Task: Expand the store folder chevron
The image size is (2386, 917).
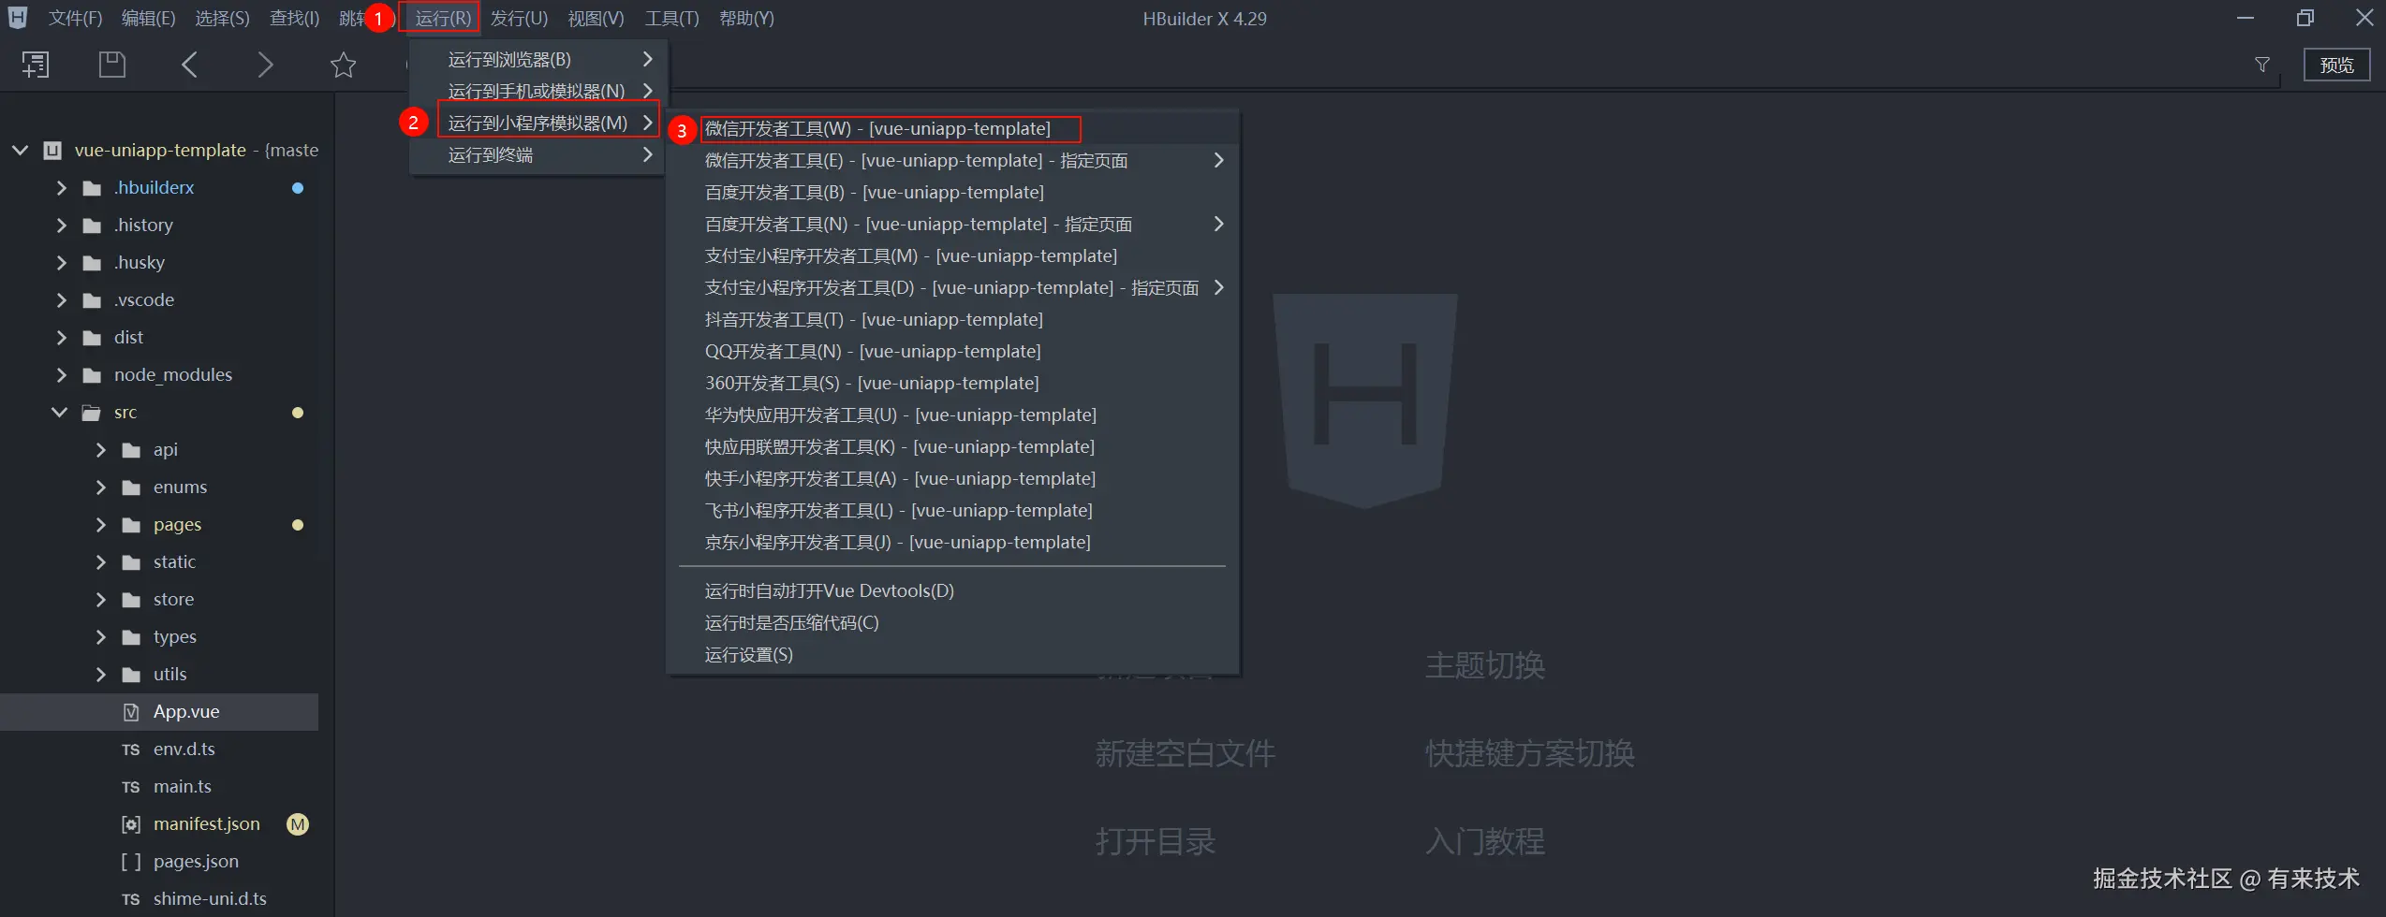Action: (101, 600)
